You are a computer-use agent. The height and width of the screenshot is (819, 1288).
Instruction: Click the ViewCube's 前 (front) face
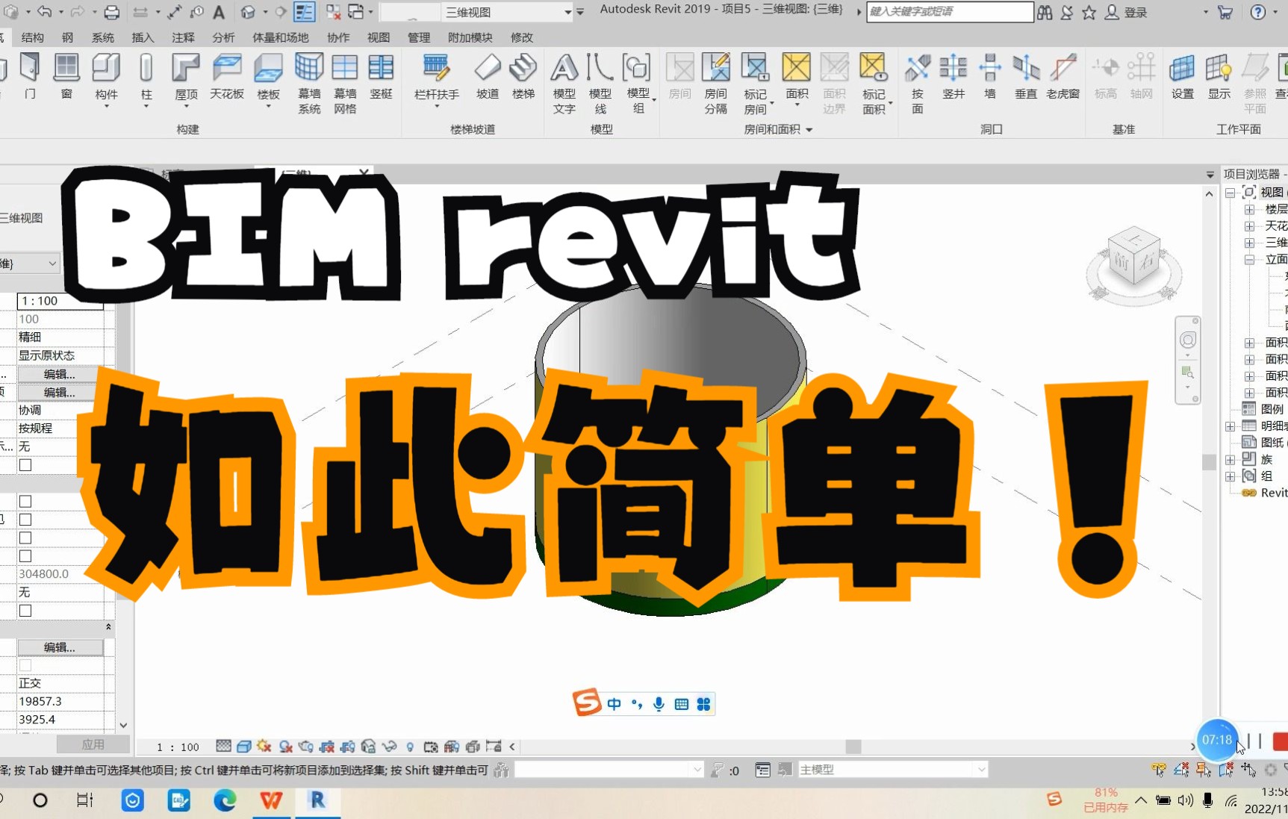click(x=1121, y=261)
